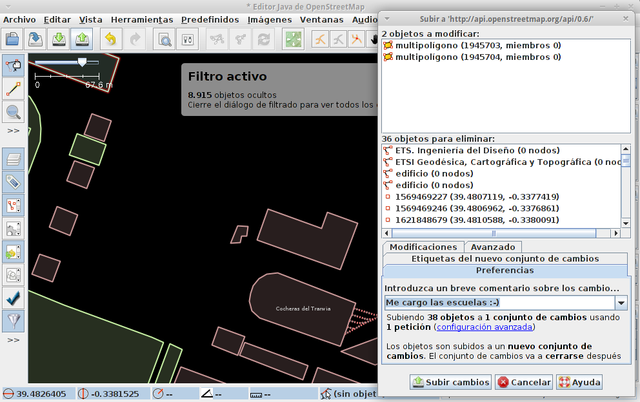Click the Open file toolbar icon
This screenshot has height=402, width=640.
click(12, 39)
